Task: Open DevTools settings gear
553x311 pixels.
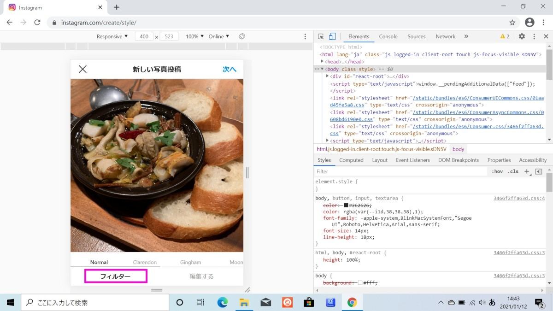Action: click(522, 36)
